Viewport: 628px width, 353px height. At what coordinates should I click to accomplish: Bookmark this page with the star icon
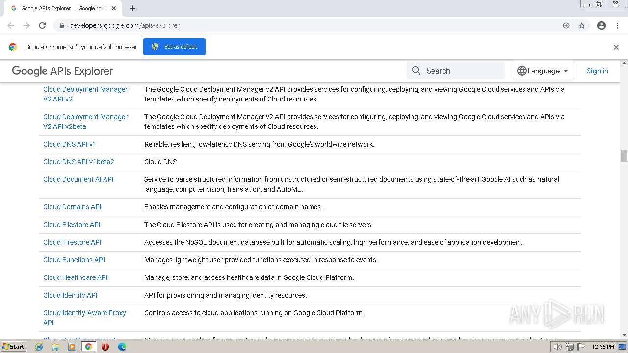[582, 25]
